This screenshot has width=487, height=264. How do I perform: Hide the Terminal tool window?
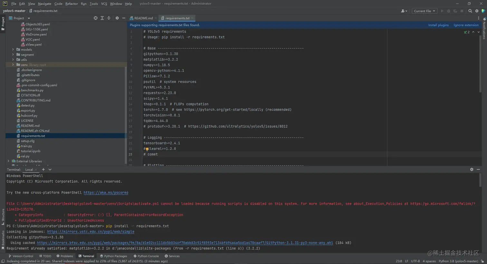(478, 169)
